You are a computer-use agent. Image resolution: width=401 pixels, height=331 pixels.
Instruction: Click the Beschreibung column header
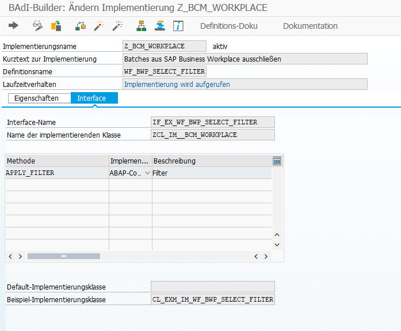pyautogui.click(x=212, y=161)
